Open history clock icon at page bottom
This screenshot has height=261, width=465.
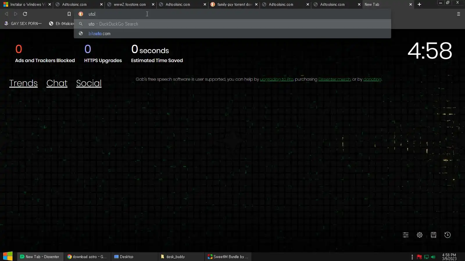point(448,235)
